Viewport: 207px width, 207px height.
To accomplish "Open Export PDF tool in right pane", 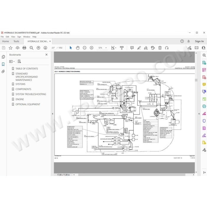I will (204, 63).
